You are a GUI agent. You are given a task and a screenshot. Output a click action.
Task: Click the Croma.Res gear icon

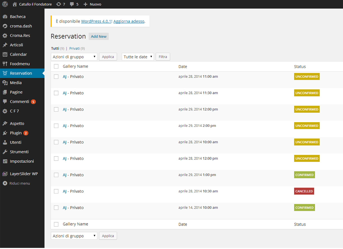click(x=5, y=36)
